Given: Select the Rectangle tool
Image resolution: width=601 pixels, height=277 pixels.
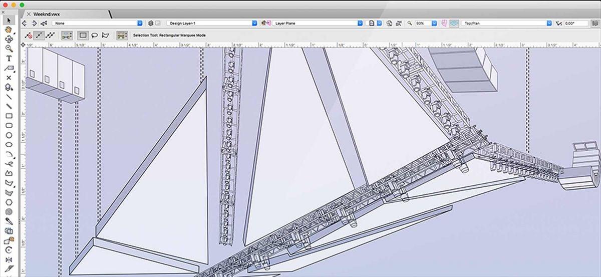Looking at the screenshot, I should click(9, 116).
